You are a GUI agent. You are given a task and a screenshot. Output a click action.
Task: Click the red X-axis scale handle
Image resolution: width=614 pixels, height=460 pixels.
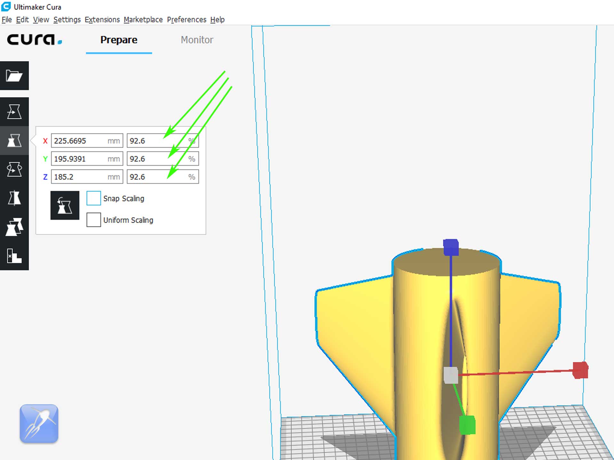pos(580,370)
